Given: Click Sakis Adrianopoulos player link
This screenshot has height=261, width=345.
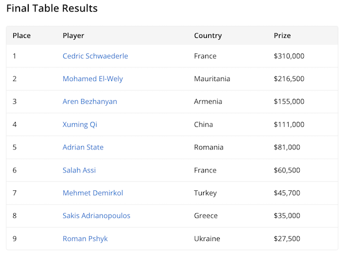Looking at the screenshot, I should [96, 216].
